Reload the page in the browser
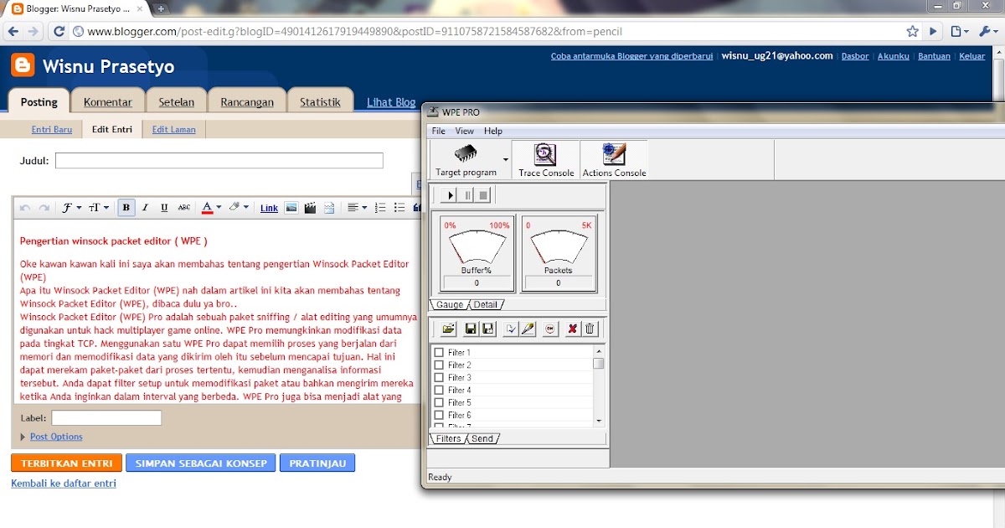This screenshot has height=528, width=1005. pos(59,32)
